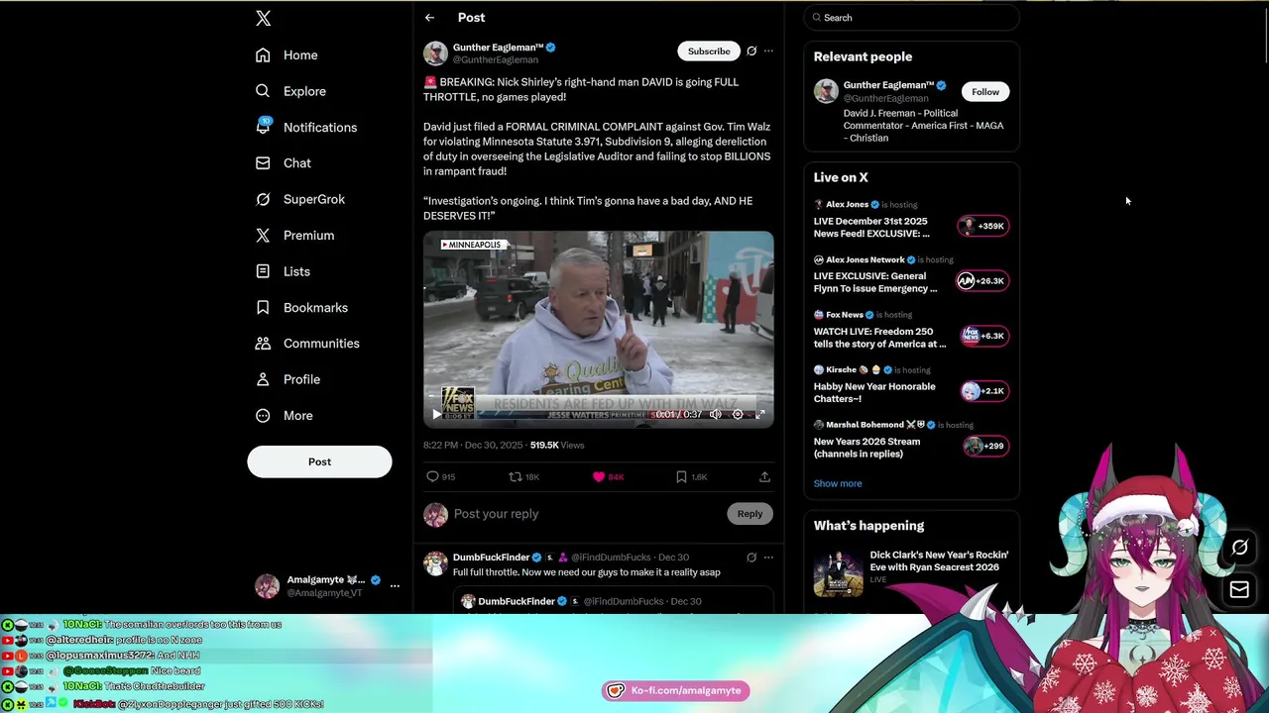Toggle bookmark on the post
The width and height of the screenshot is (1269, 713).
click(x=681, y=477)
